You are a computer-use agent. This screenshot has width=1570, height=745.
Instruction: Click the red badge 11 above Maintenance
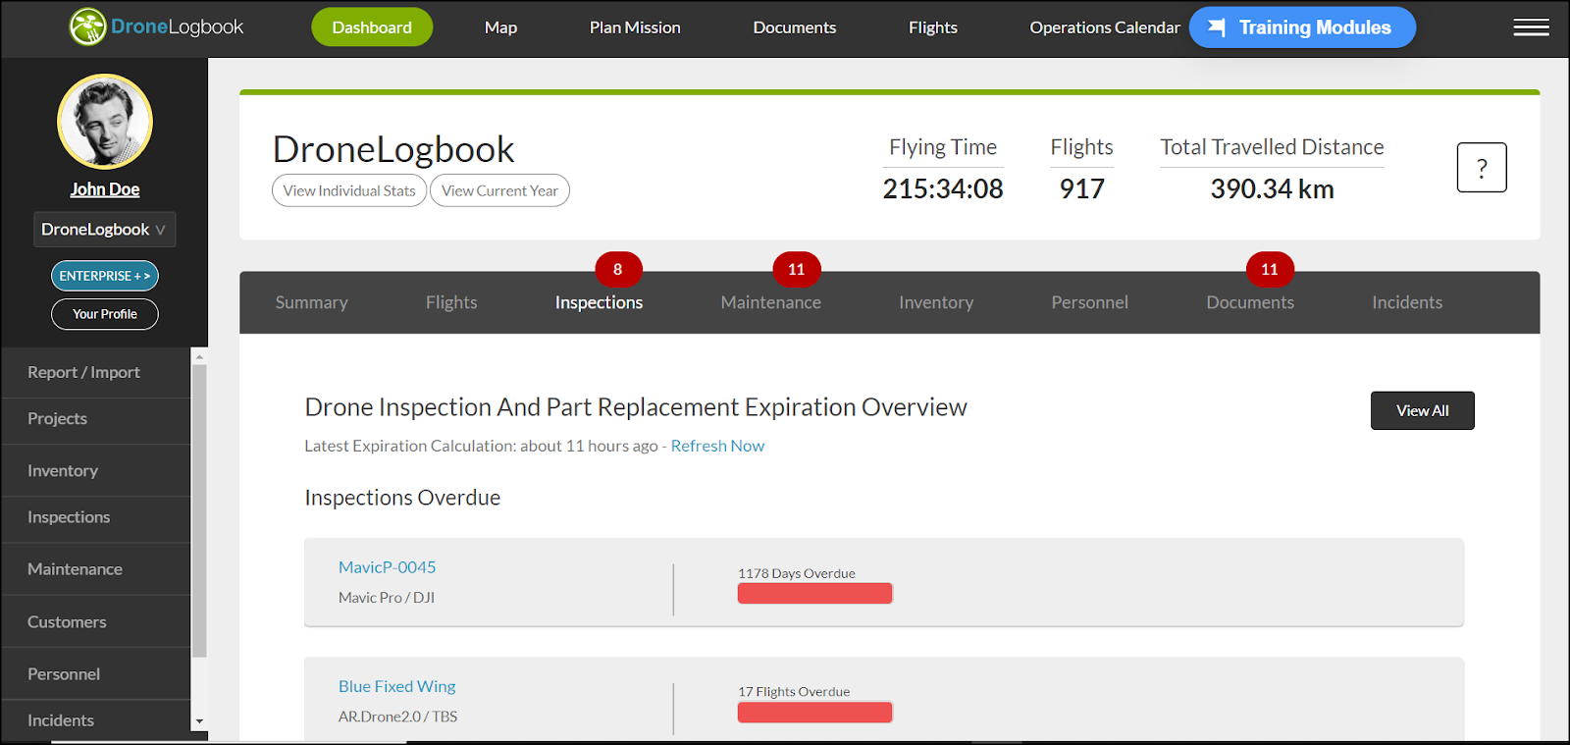point(797,269)
